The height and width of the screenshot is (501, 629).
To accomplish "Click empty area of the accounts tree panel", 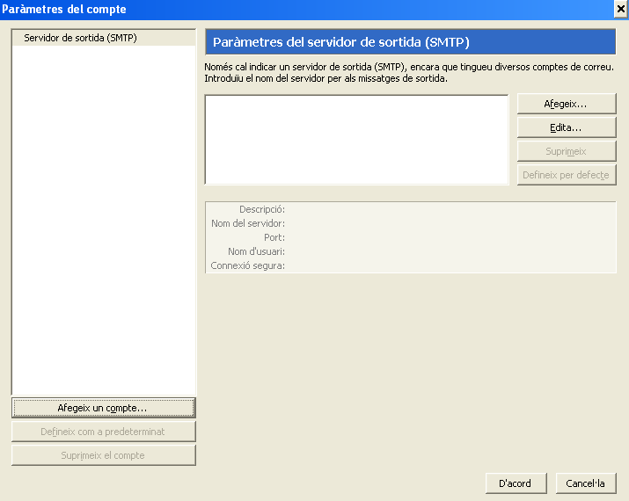I will 103,220.
